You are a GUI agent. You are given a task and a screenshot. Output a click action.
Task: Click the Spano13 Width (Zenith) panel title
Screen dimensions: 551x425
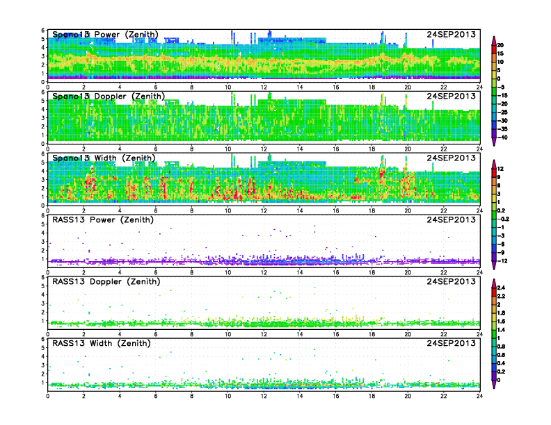105,158
